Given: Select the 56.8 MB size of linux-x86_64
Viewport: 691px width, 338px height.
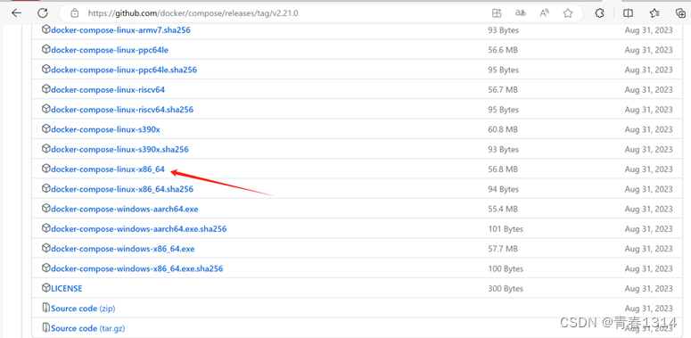Looking at the screenshot, I should pos(503,169).
